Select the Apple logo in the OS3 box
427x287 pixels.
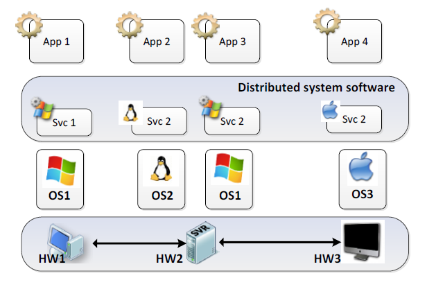tap(361, 166)
